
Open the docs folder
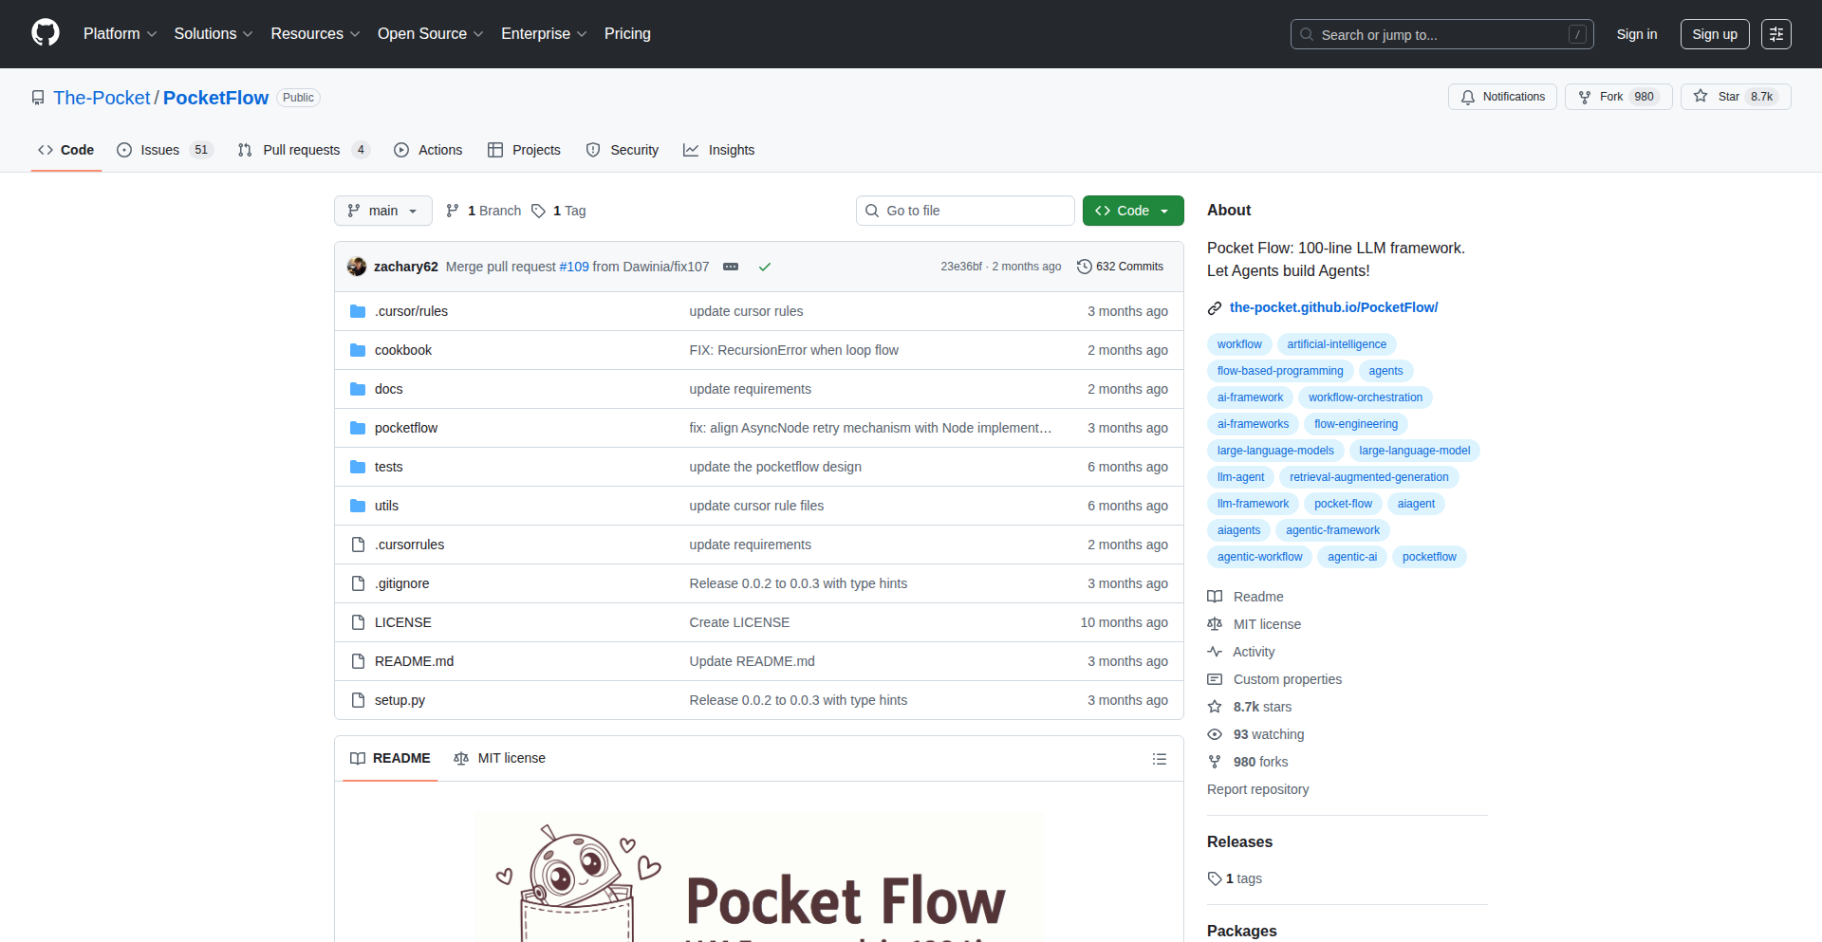pos(389,389)
